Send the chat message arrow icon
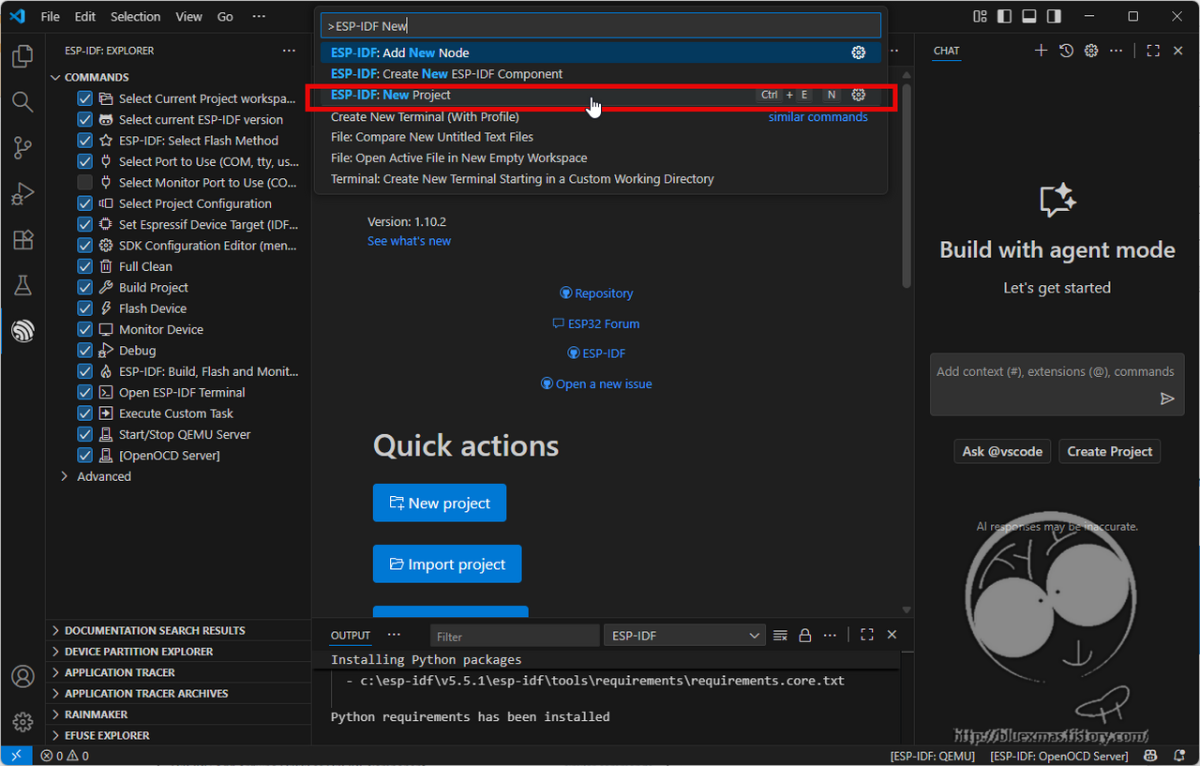This screenshot has height=766, width=1200. coord(1167,398)
